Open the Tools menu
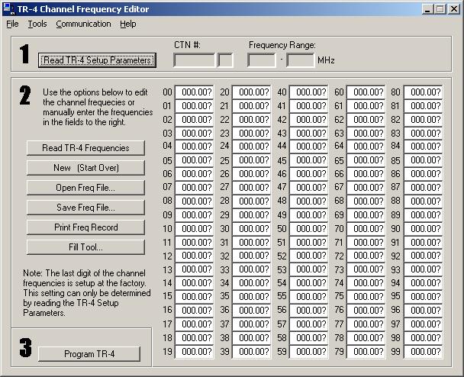Image resolution: width=464 pixels, height=377 pixels. point(37,24)
